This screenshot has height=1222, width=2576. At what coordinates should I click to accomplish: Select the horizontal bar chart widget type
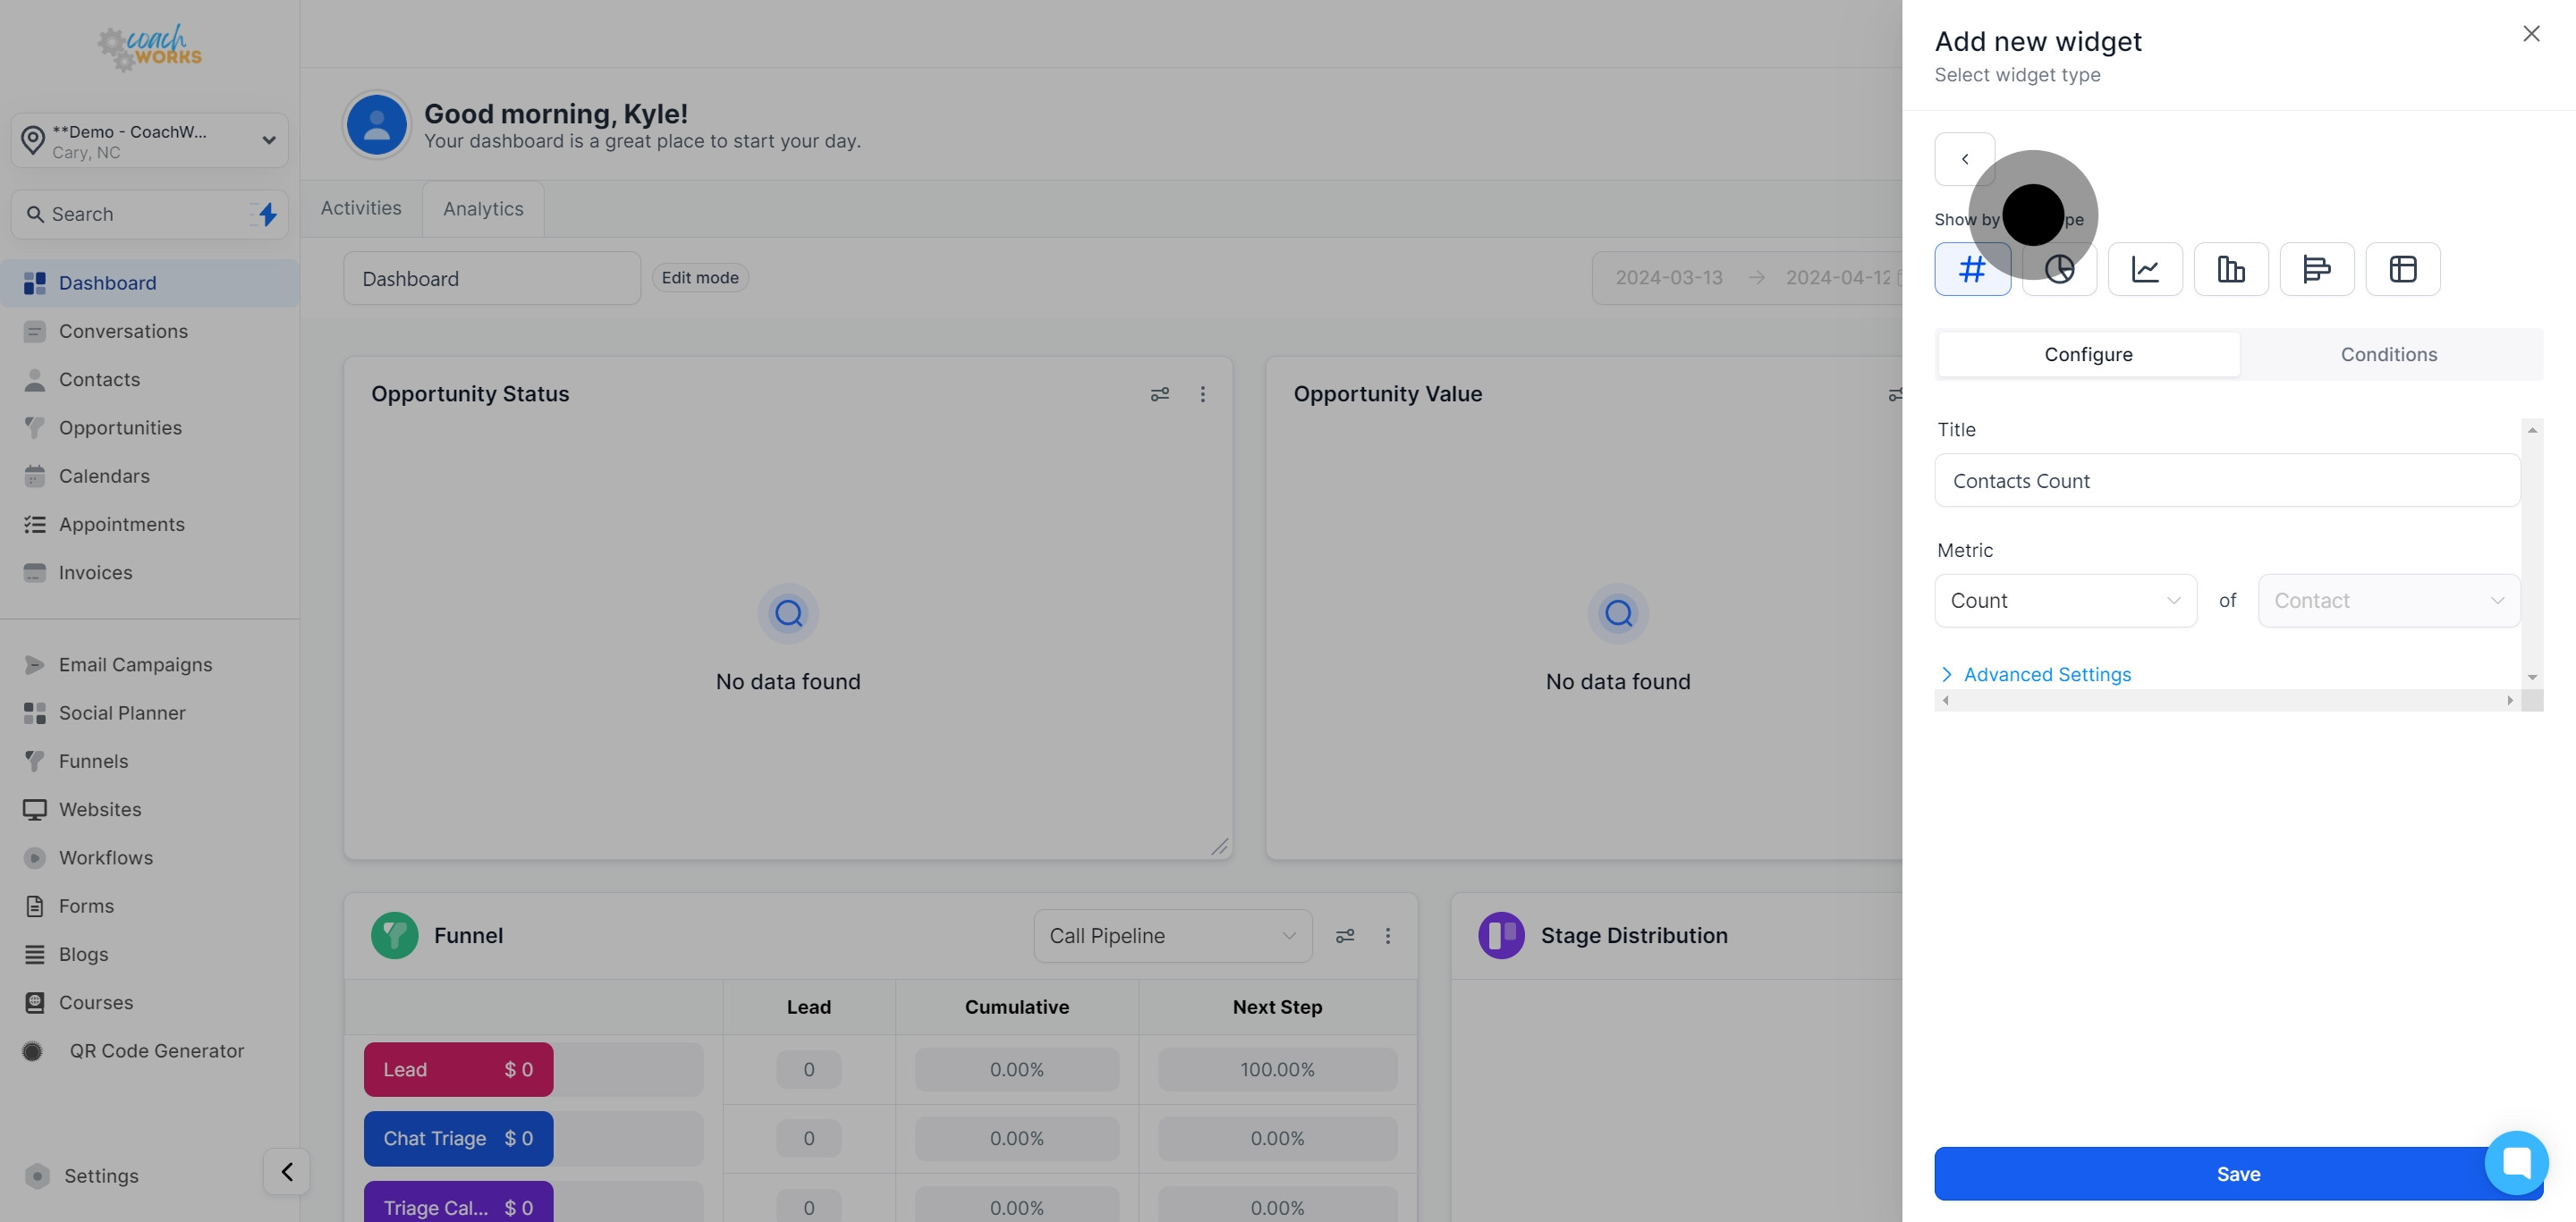tap(2316, 269)
